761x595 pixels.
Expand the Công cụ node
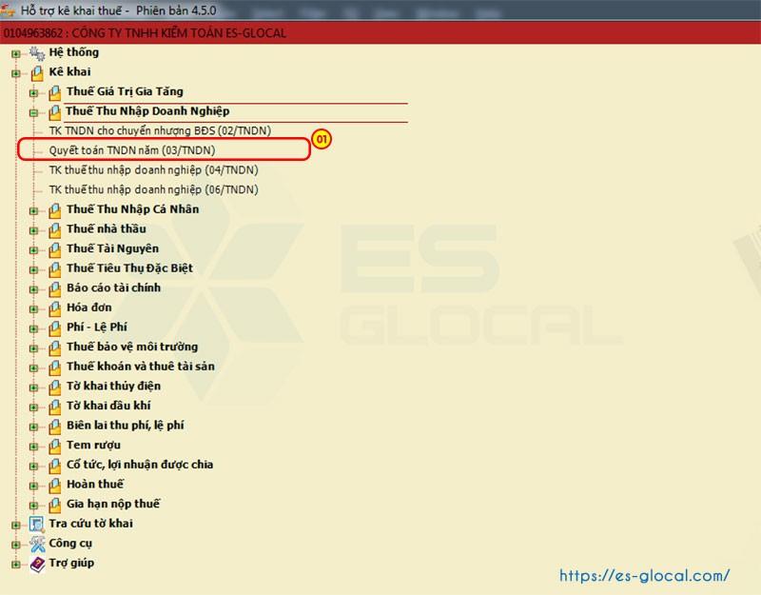[15, 545]
